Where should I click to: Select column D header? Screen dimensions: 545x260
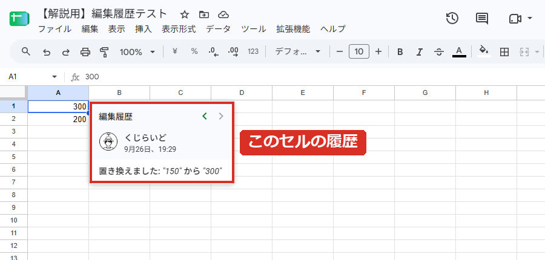pyautogui.click(x=242, y=93)
